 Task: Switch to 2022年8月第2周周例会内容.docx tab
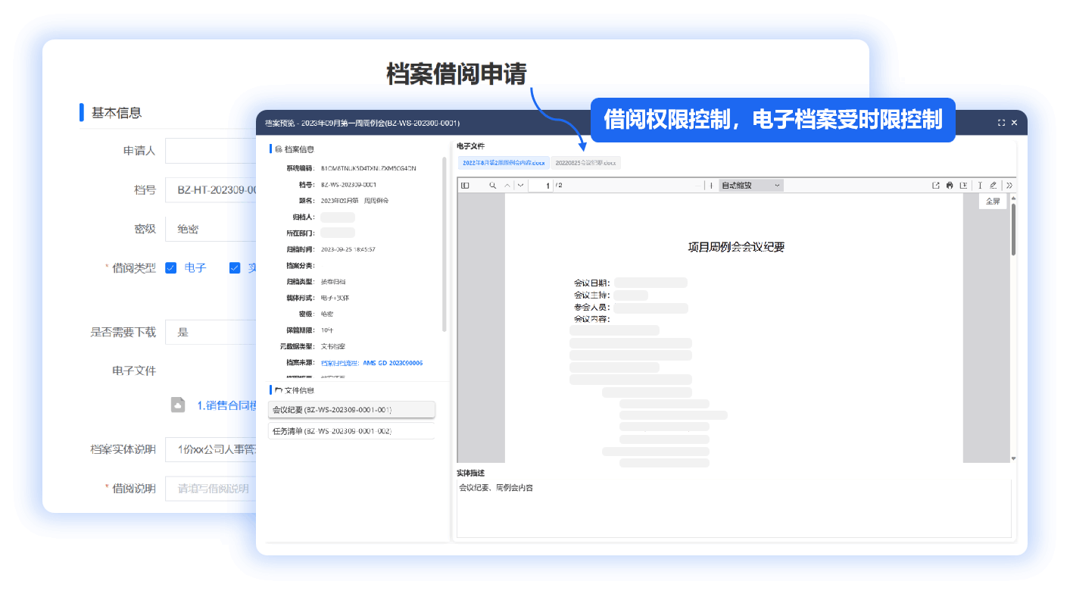pyautogui.click(x=503, y=163)
